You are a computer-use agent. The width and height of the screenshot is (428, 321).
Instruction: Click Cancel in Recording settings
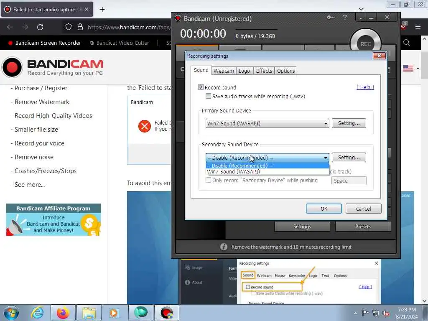[x=363, y=209]
